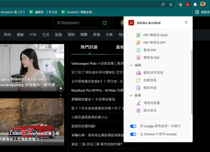Click the request signature icon
Screen dimensions: 210x152
138,111
